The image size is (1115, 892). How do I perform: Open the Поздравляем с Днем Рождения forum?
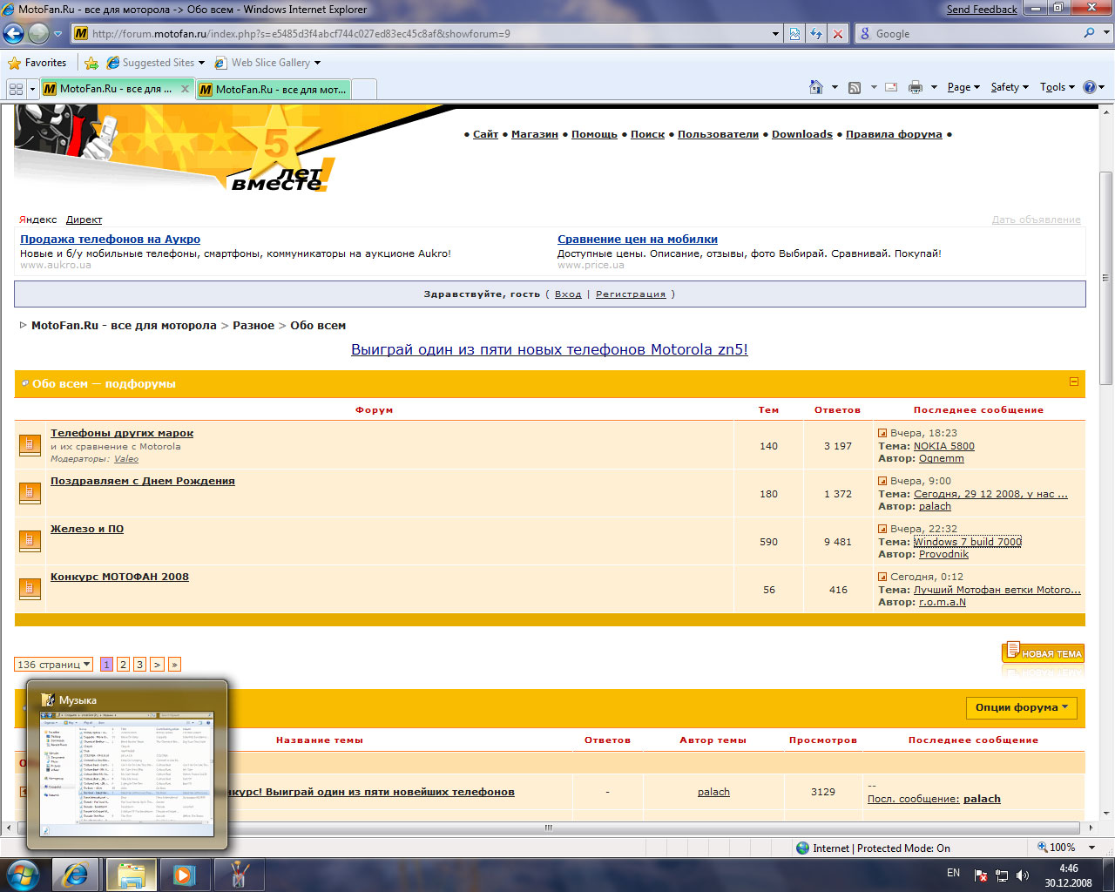pyautogui.click(x=143, y=481)
